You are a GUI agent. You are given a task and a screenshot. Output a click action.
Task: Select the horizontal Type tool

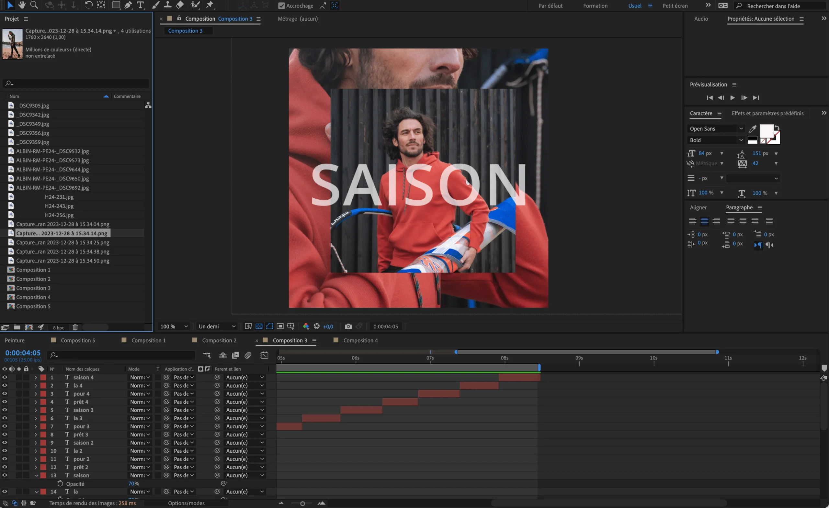[x=140, y=5]
